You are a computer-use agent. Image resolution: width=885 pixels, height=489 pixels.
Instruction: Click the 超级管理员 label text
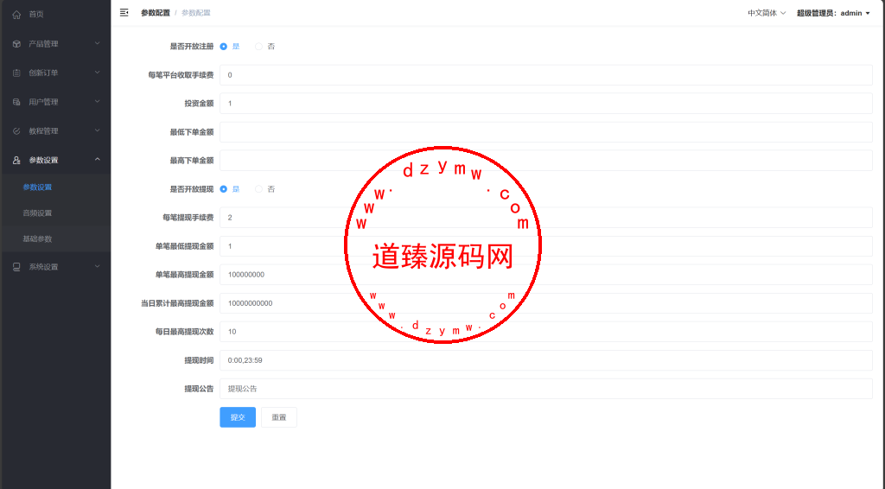coord(816,13)
